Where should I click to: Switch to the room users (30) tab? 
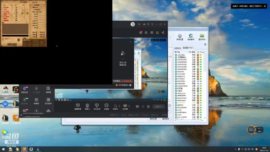(x=188, y=48)
